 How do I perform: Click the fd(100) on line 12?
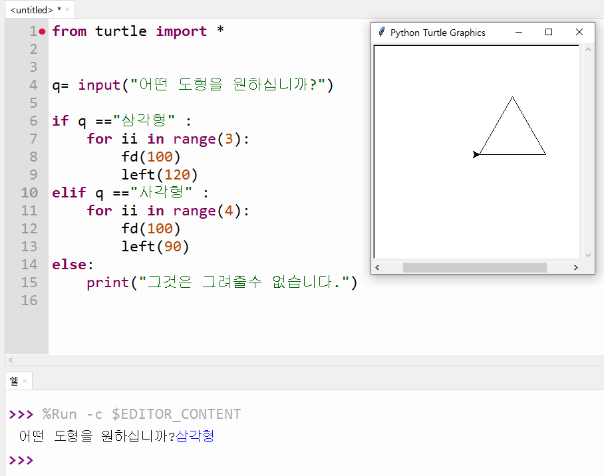pos(150,229)
